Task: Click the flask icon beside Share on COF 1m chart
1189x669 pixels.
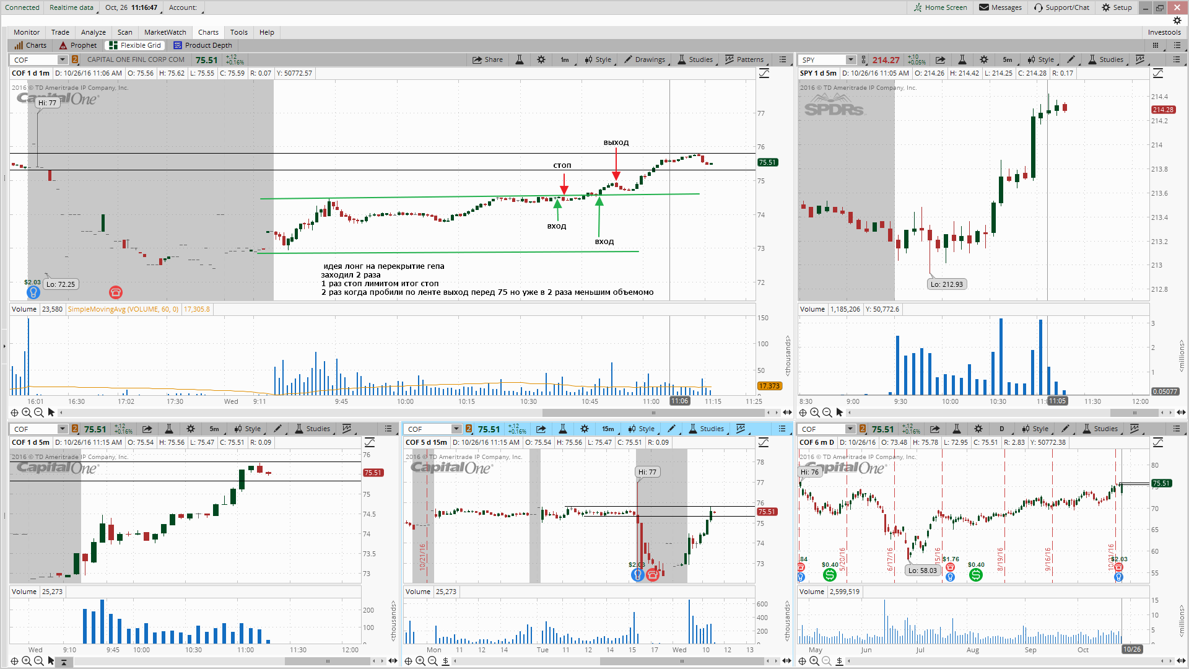Action: pyautogui.click(x=520, y=59)
